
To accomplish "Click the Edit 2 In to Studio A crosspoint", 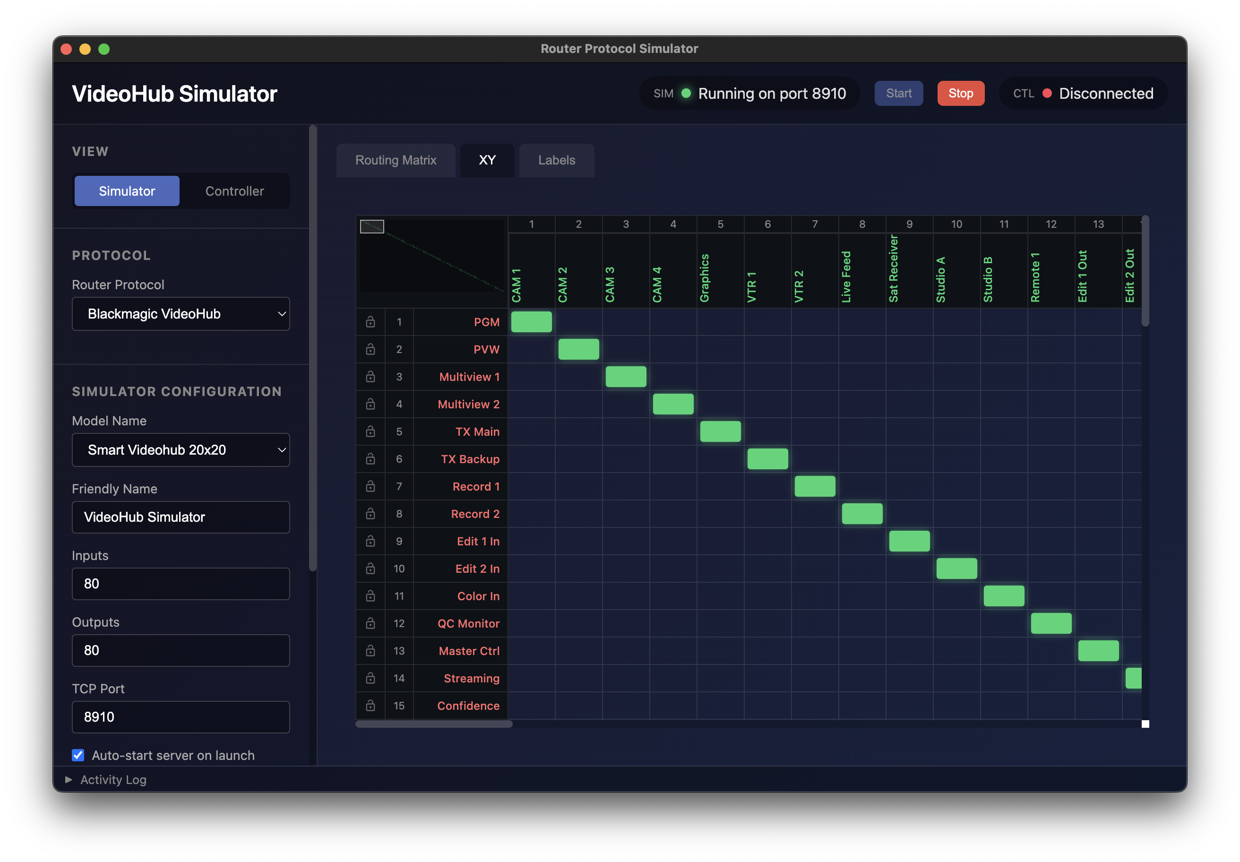I will [x=957, y=569].
